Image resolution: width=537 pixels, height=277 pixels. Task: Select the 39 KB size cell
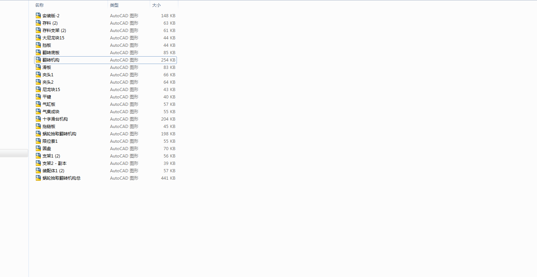coord(170,163)
